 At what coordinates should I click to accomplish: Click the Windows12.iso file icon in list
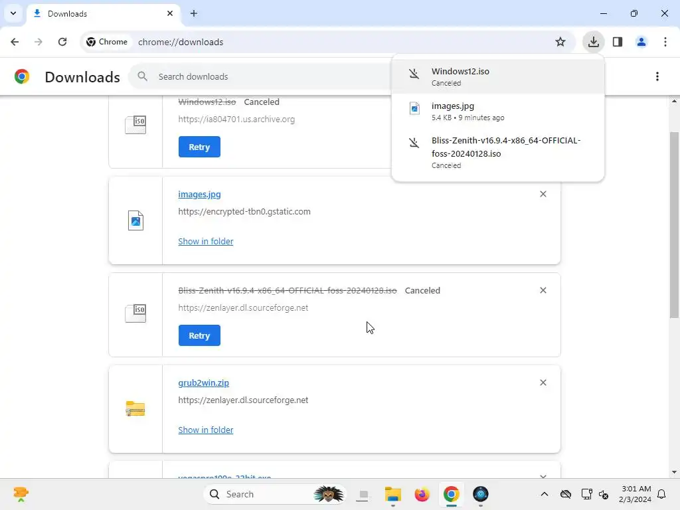click(135, 125)
